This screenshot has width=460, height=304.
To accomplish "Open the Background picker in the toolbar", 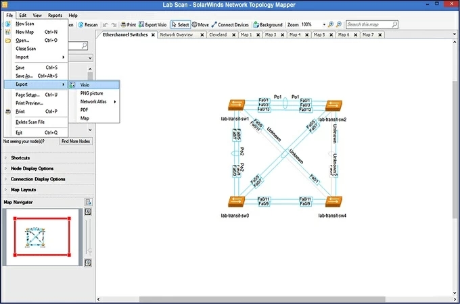I will point(268,25).
